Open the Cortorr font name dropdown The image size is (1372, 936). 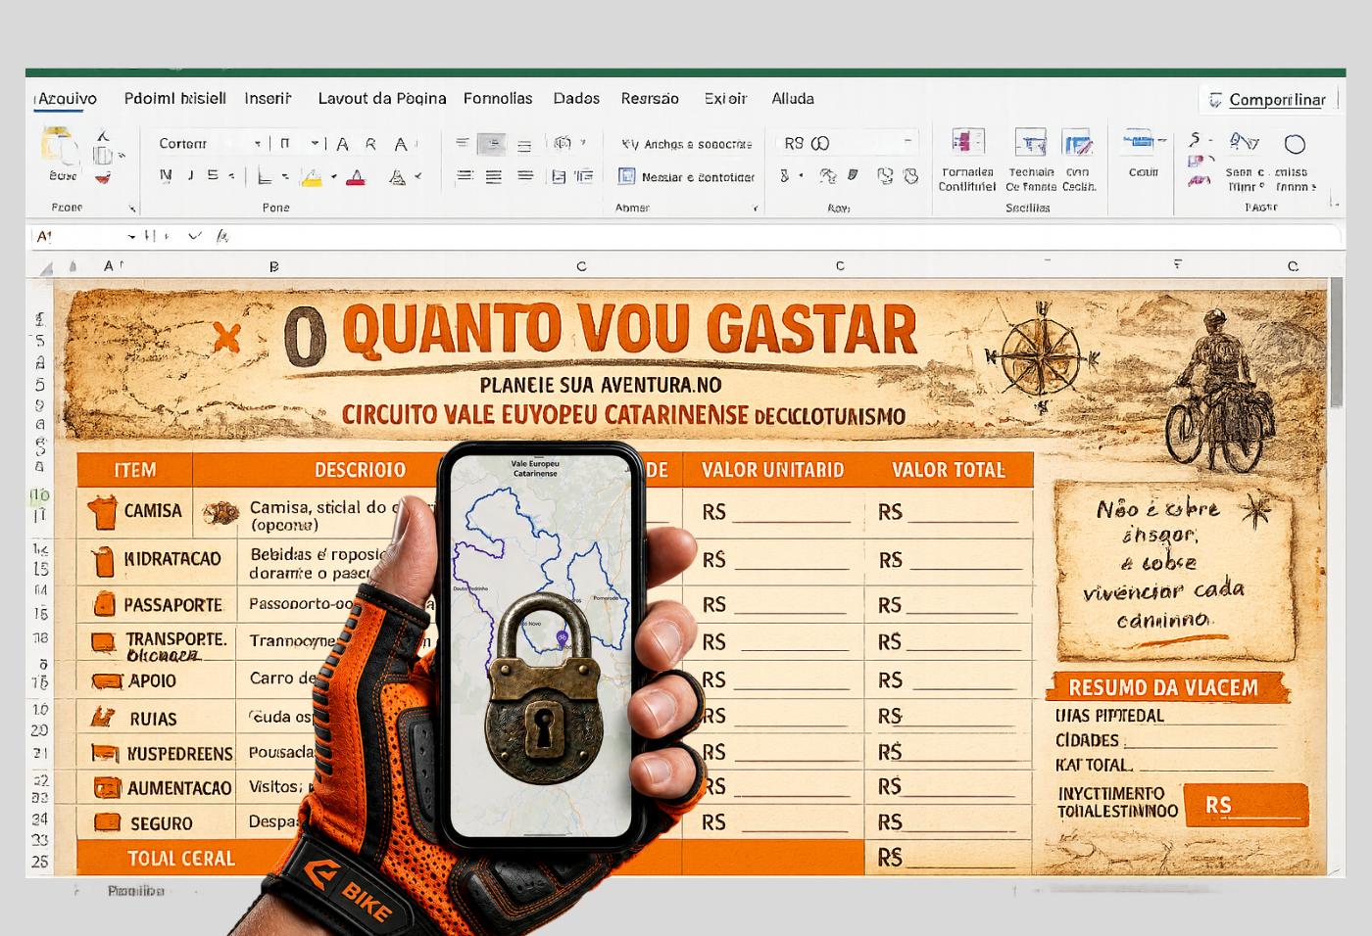click(x=257, y=143)
